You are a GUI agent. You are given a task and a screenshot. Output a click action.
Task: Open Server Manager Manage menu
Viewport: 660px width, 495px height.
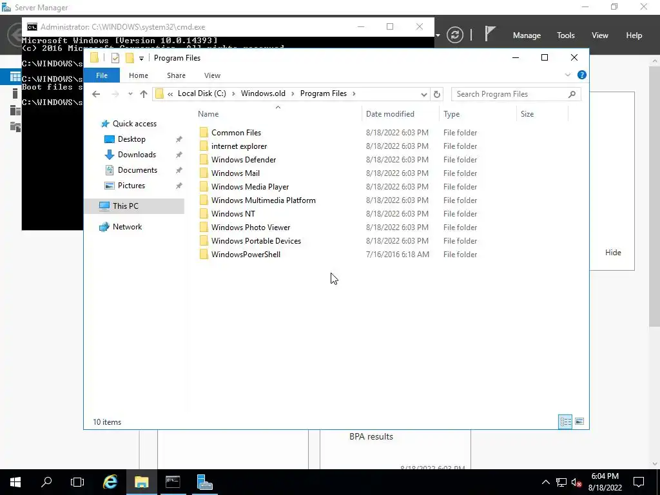(x=527, y=35)
